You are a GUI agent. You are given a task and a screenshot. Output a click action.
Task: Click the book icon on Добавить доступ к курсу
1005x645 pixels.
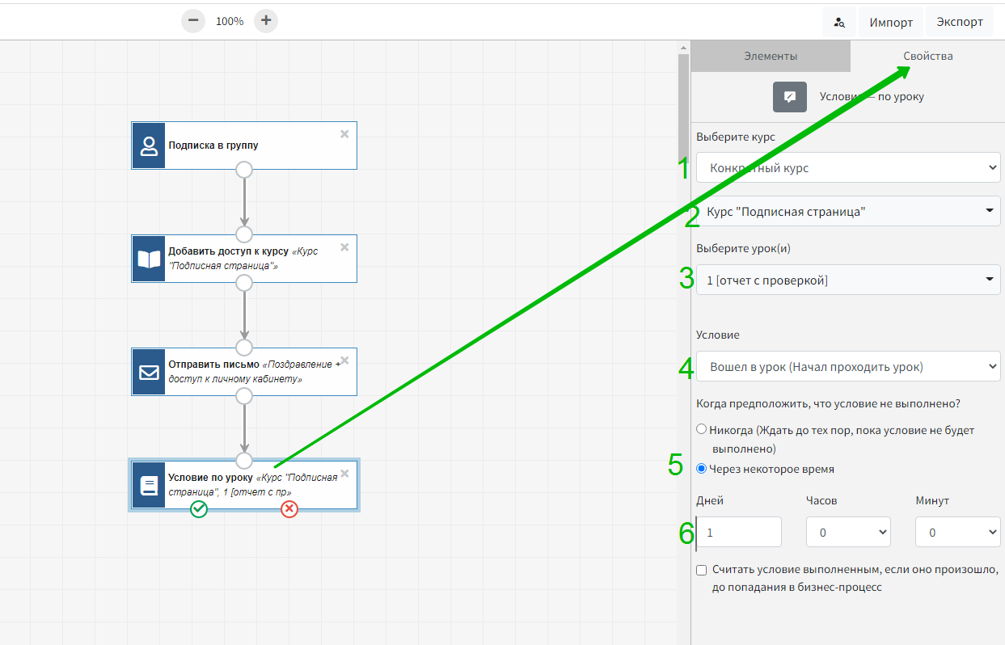(x=149, y=259)
